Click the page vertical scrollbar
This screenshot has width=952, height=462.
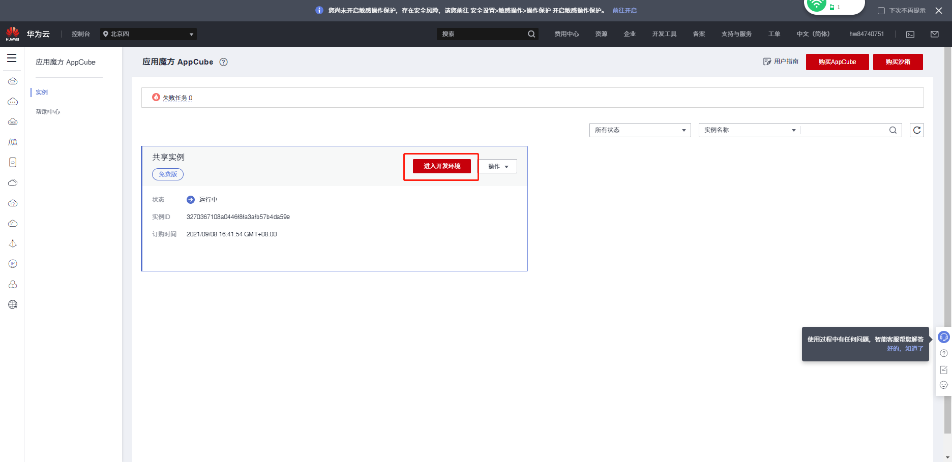click(x=947, y=240)
